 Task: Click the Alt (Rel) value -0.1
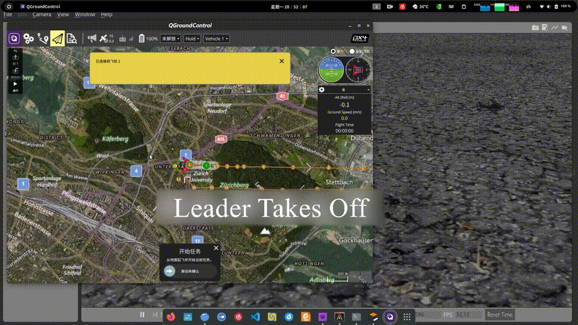[x=344, y=105]
